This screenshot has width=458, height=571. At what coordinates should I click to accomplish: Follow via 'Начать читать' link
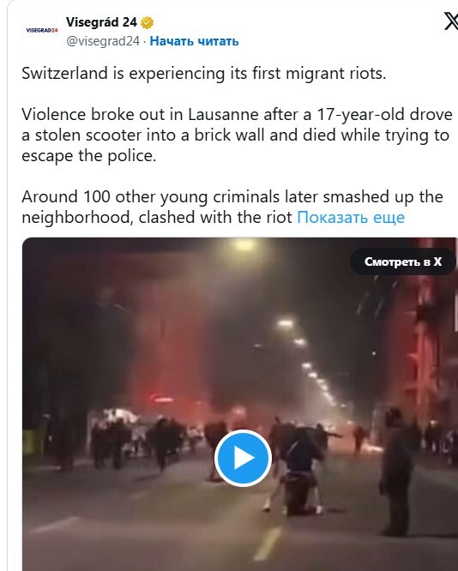click(194, 41)
